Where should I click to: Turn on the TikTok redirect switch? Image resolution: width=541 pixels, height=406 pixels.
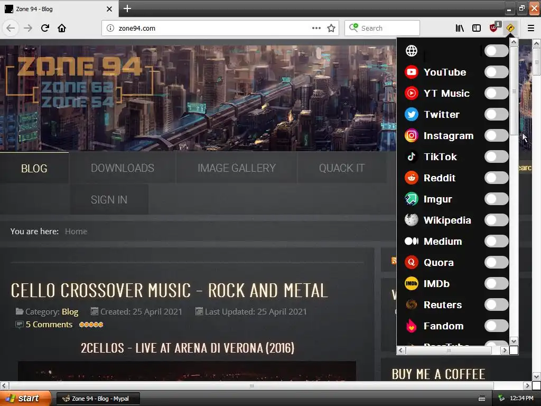(x=496, y=156)
